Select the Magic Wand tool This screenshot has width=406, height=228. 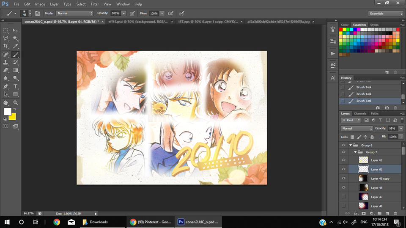pyautogui.click(x=16, y=38)
